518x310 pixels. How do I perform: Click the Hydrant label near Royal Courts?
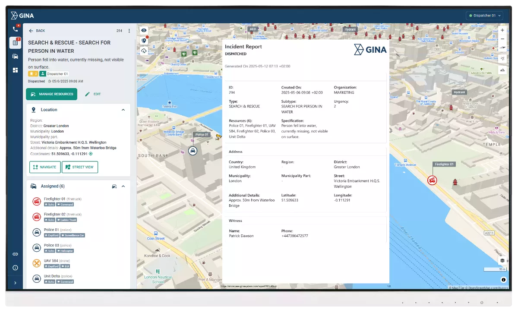tap(459, 92)
